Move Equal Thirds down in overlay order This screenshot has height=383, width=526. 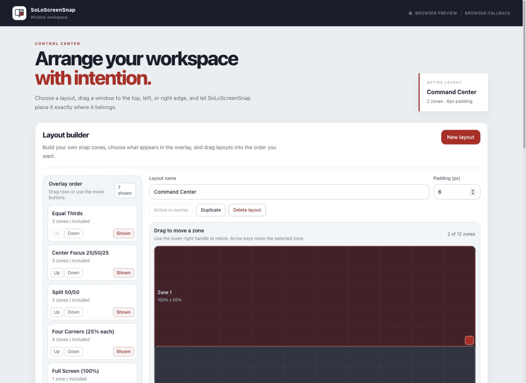click(74, 234)
